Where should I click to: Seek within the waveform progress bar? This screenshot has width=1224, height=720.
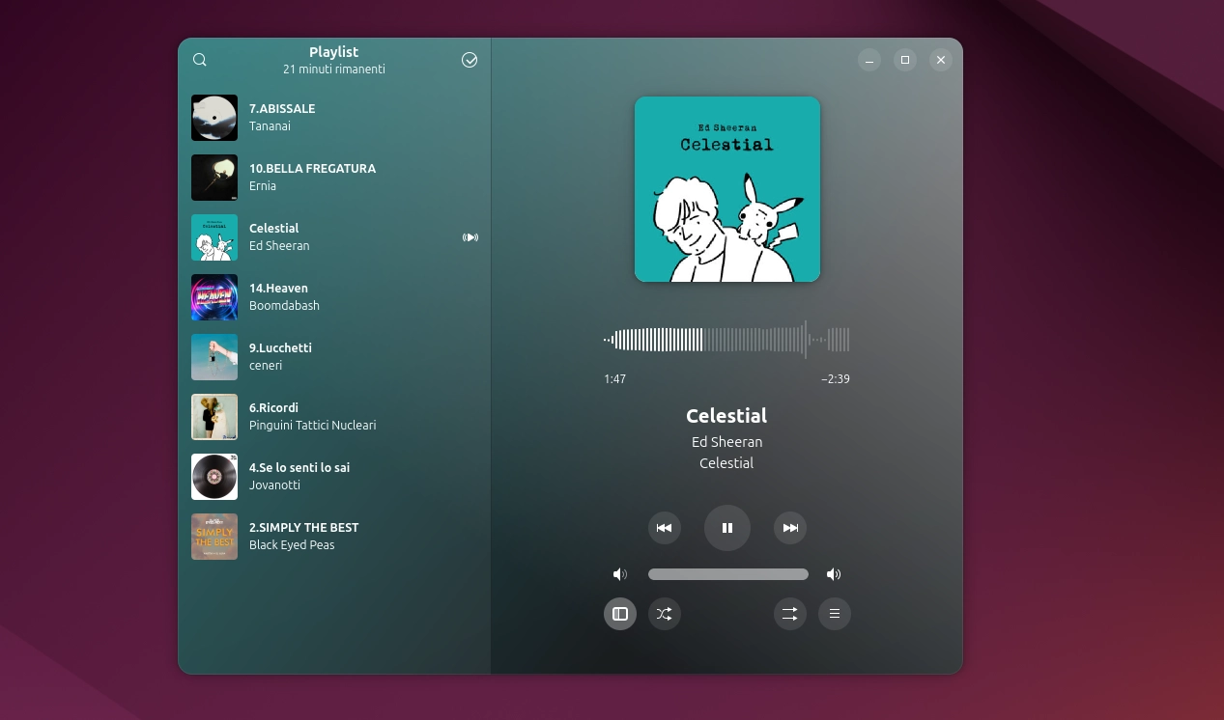point(726,340)
